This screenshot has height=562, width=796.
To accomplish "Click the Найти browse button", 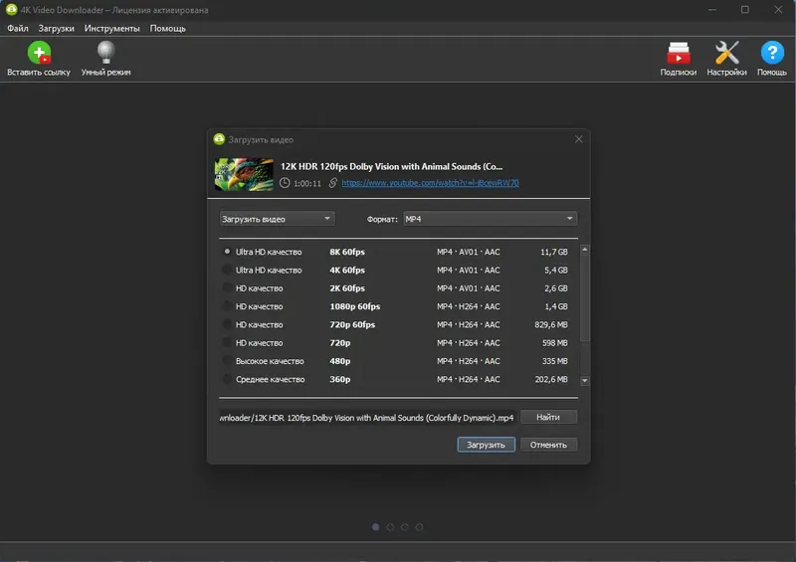I will 548,418.
